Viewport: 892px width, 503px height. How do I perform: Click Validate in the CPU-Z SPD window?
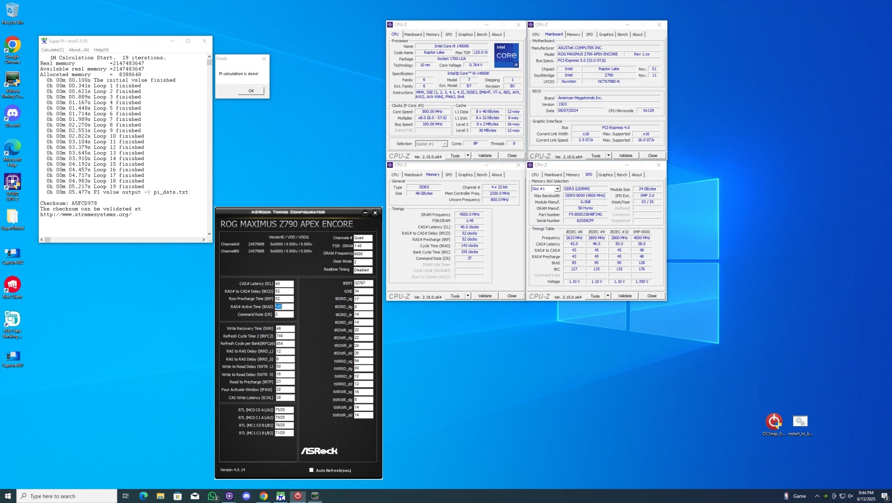pos(625,295)
